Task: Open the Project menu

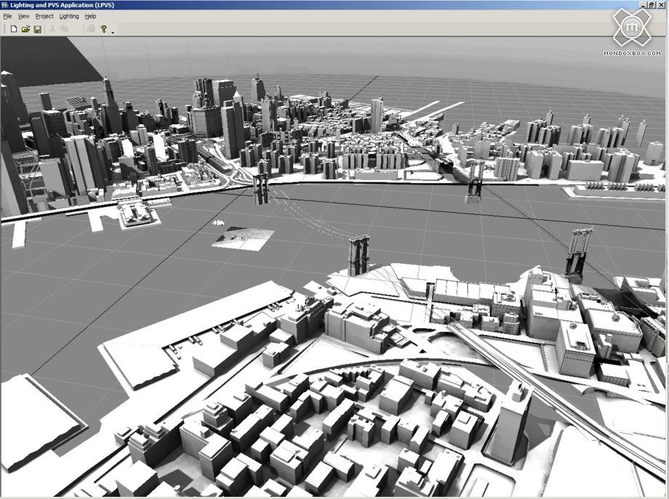Action: [44, 16]
